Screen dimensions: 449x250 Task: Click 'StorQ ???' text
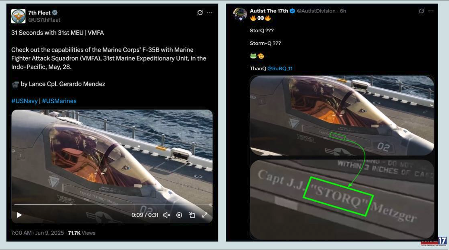tap(262, 30)
